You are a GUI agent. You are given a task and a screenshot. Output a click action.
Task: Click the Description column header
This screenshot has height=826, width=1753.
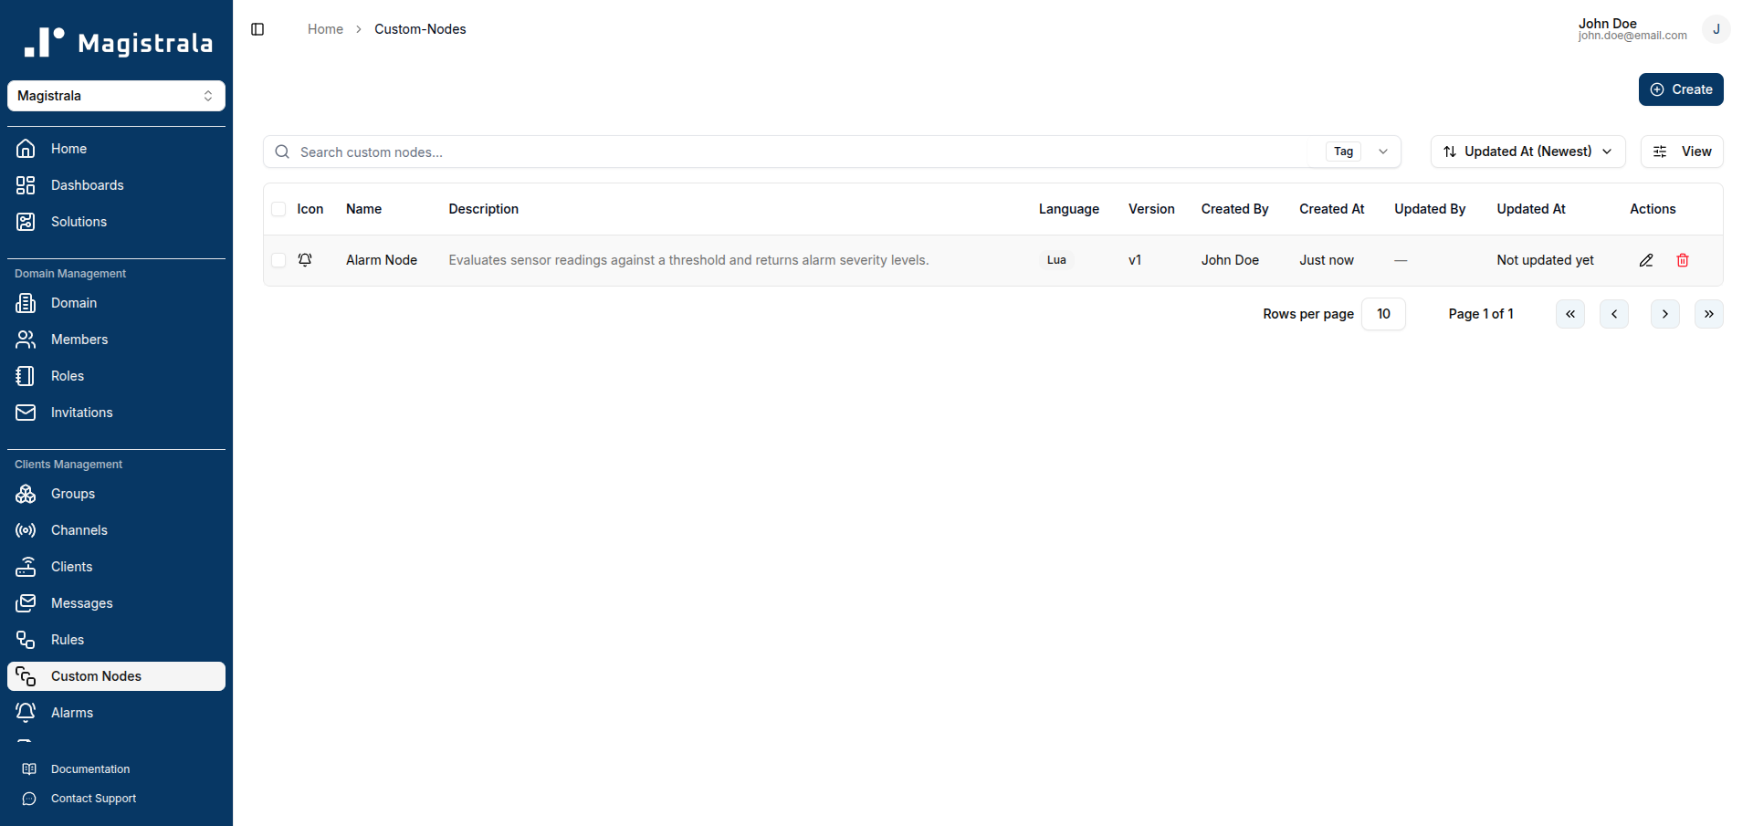(484, 209)
